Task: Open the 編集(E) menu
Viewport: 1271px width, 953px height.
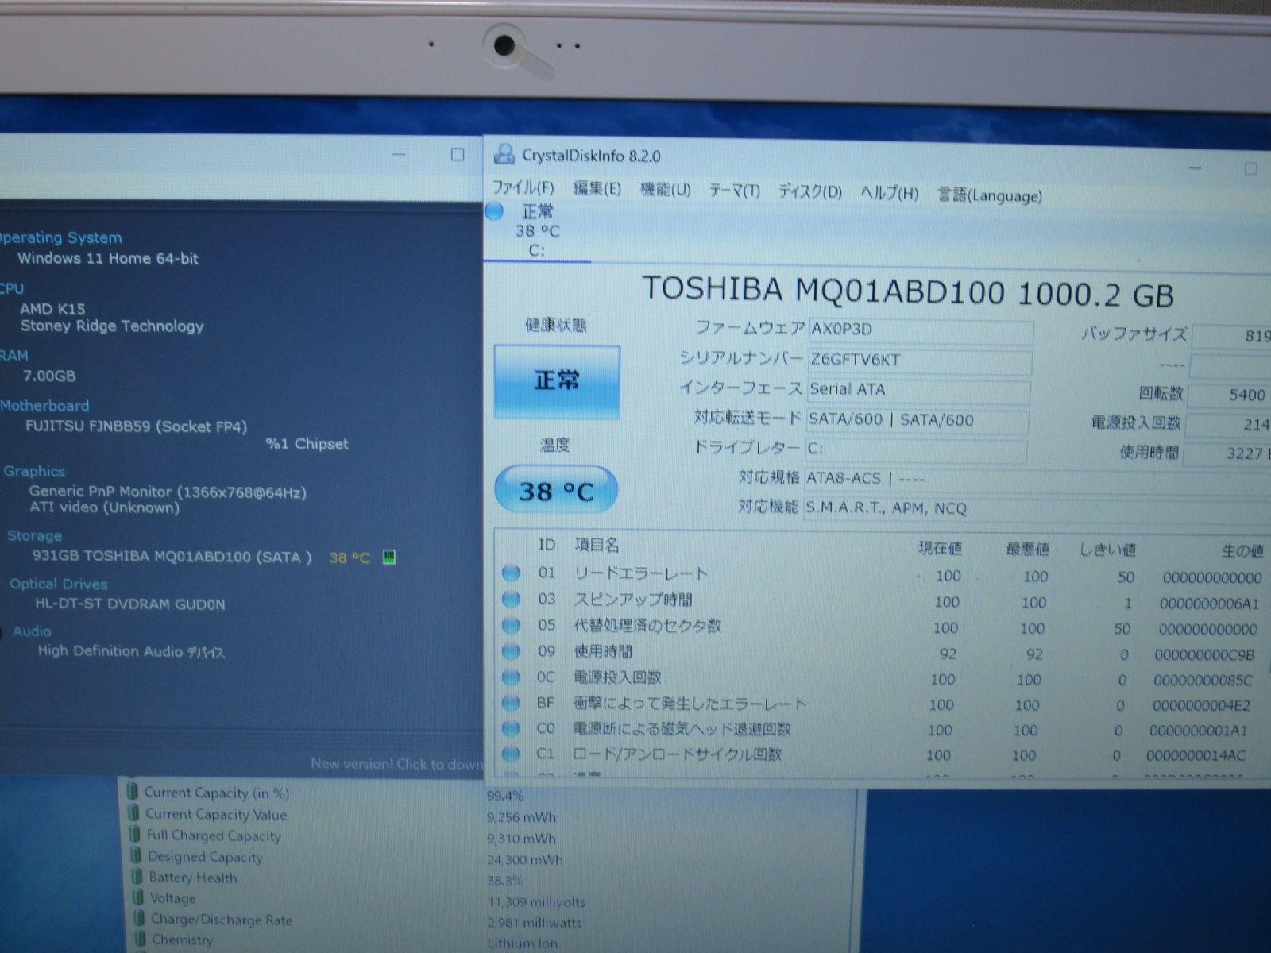Action: pos(597,188)
